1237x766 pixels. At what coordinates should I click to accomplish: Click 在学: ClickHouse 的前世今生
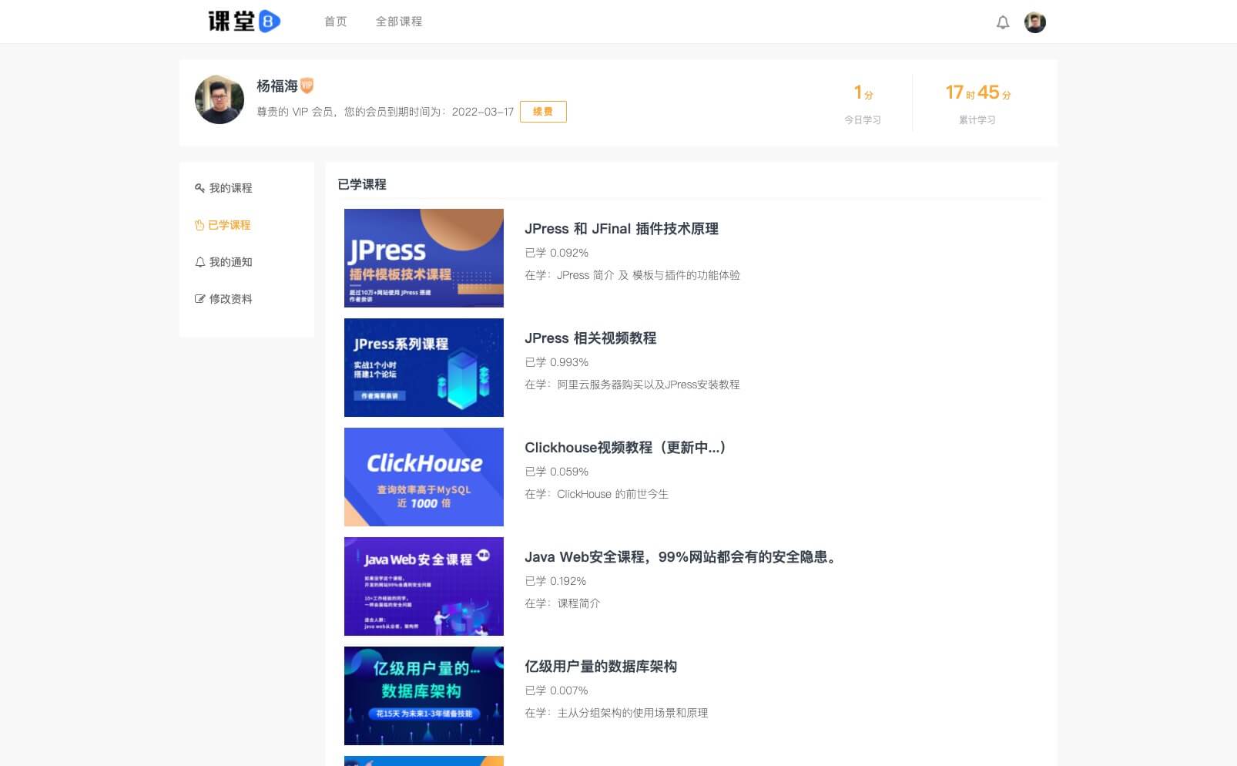point(597,494)
